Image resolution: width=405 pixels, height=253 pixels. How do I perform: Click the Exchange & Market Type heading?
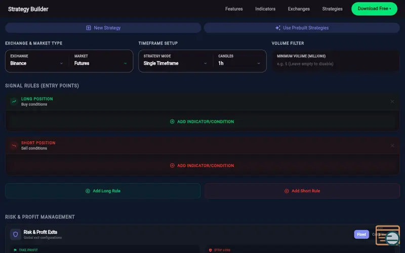coord(34,43)
